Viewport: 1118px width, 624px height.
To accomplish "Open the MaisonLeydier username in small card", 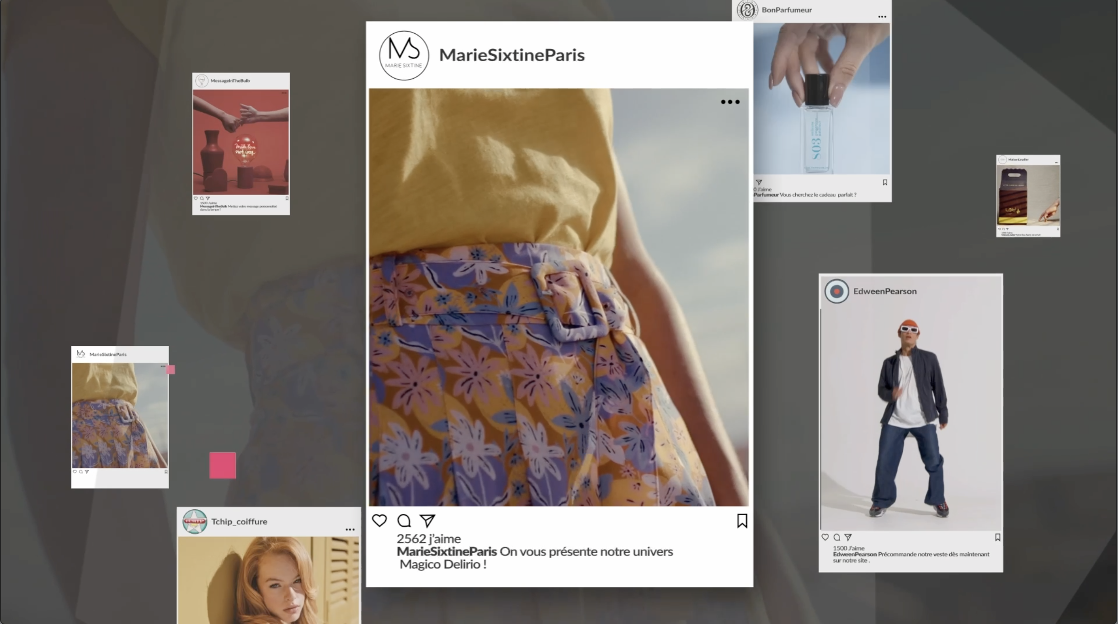I will 1018,159.
